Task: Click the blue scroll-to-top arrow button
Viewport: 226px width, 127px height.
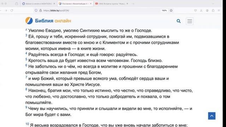Action: [x=212, y=116]
